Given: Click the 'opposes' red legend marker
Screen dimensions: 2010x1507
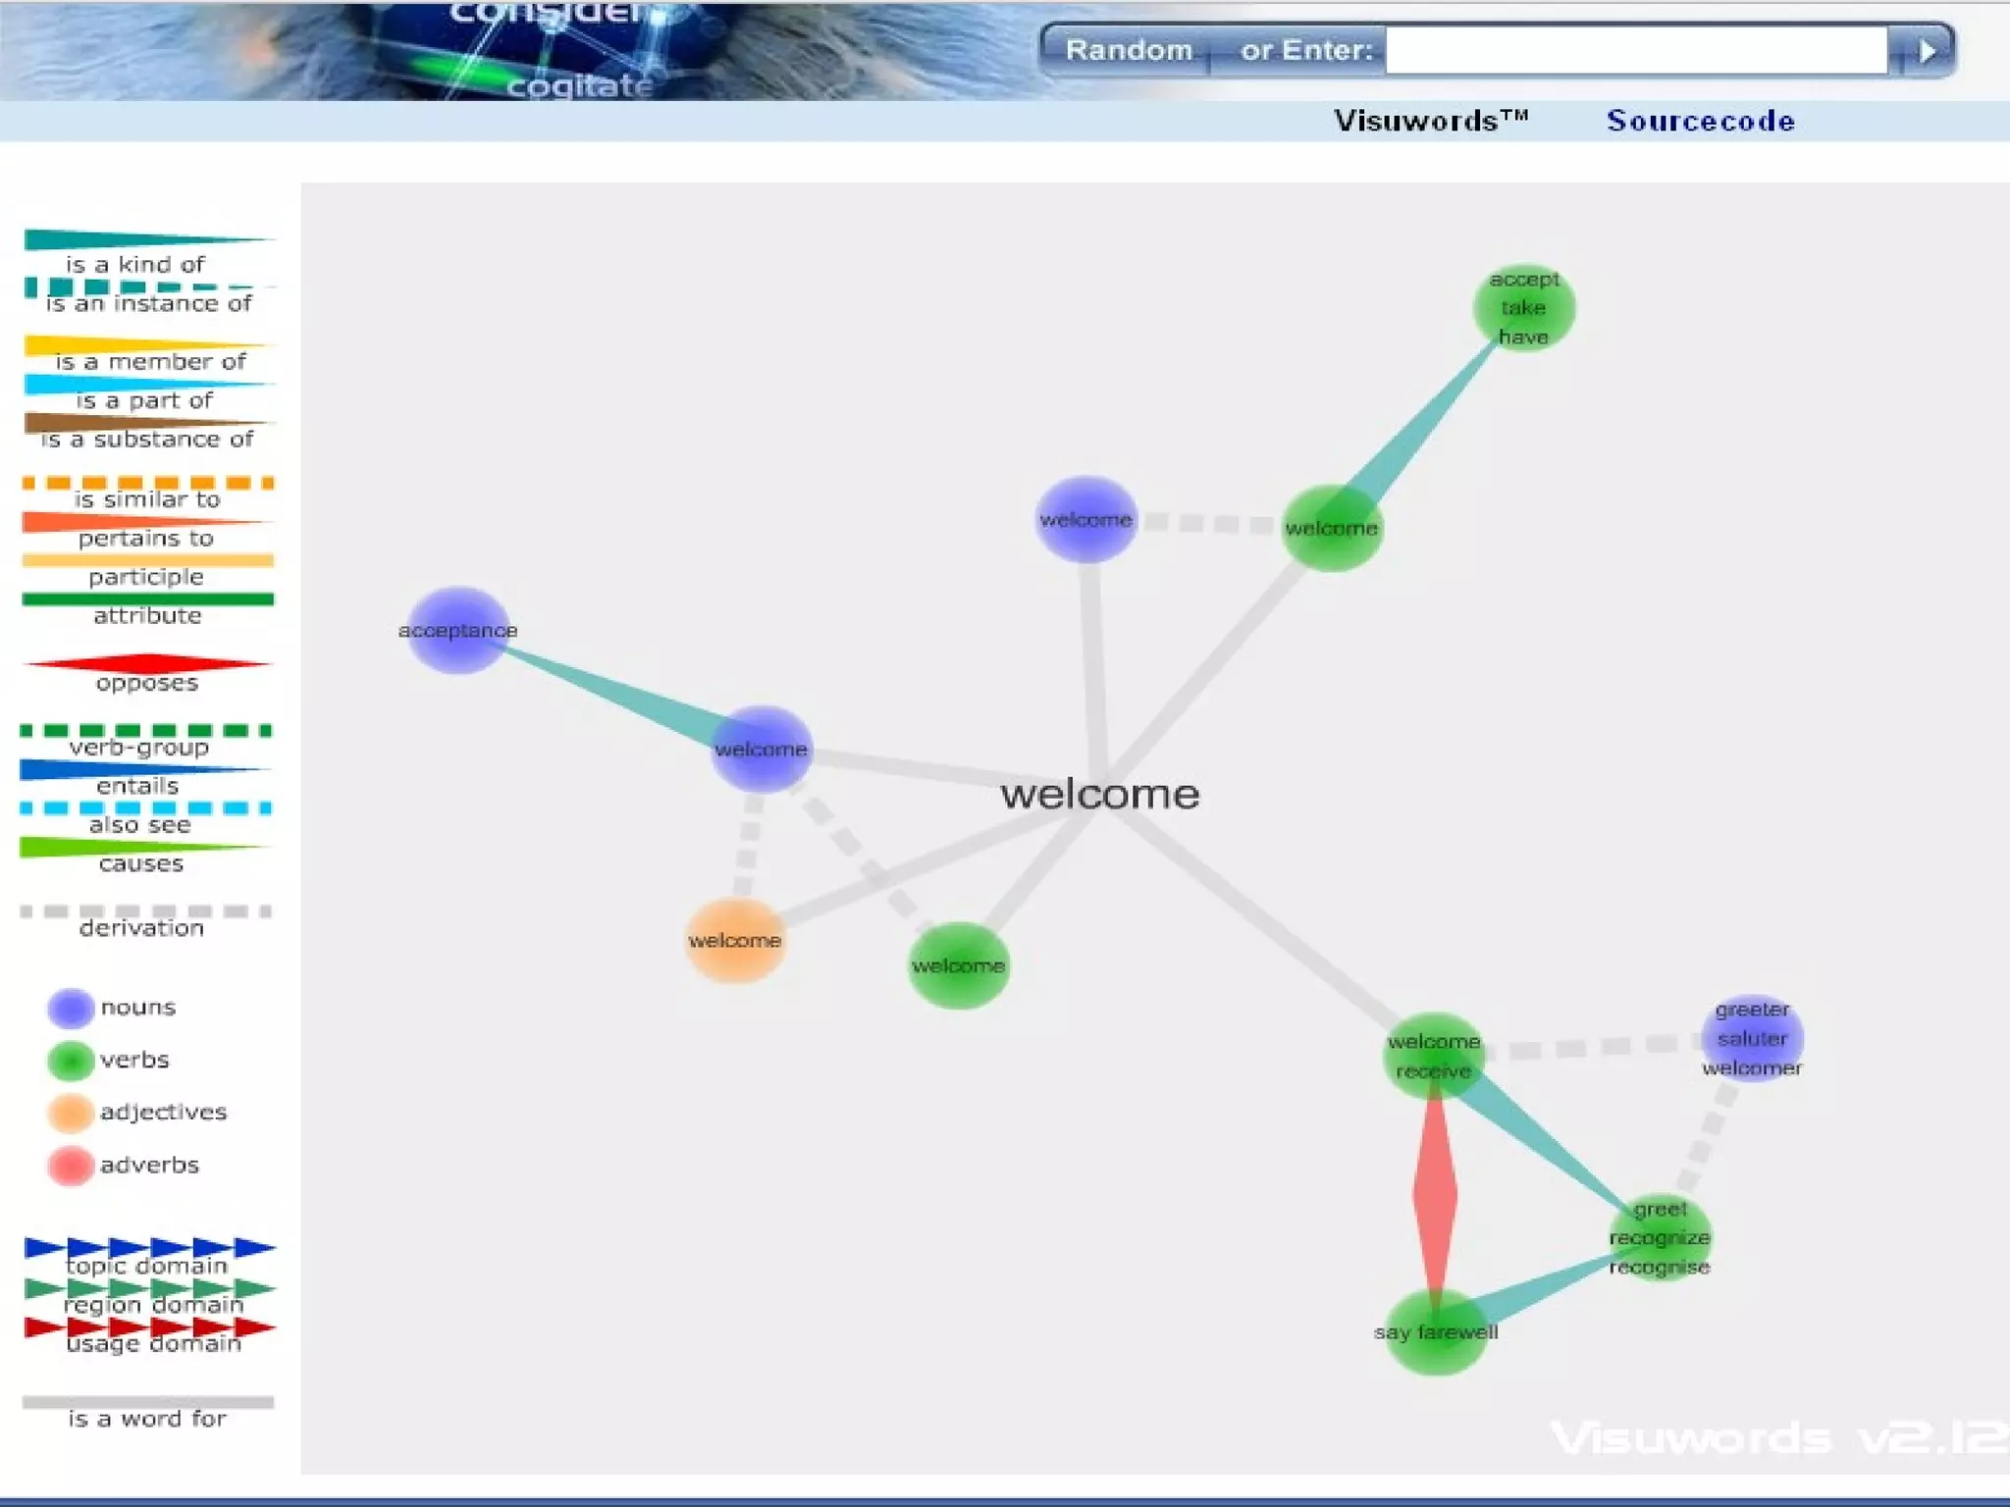Looking at the screenshot, I should pos(147,664).
